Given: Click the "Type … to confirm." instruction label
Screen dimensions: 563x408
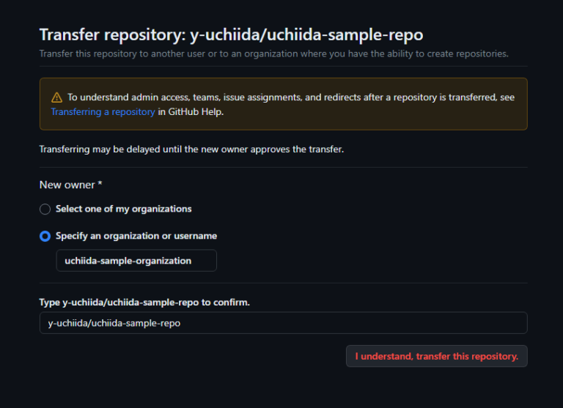Looking at the screenshot, I should tap(144, 302).
